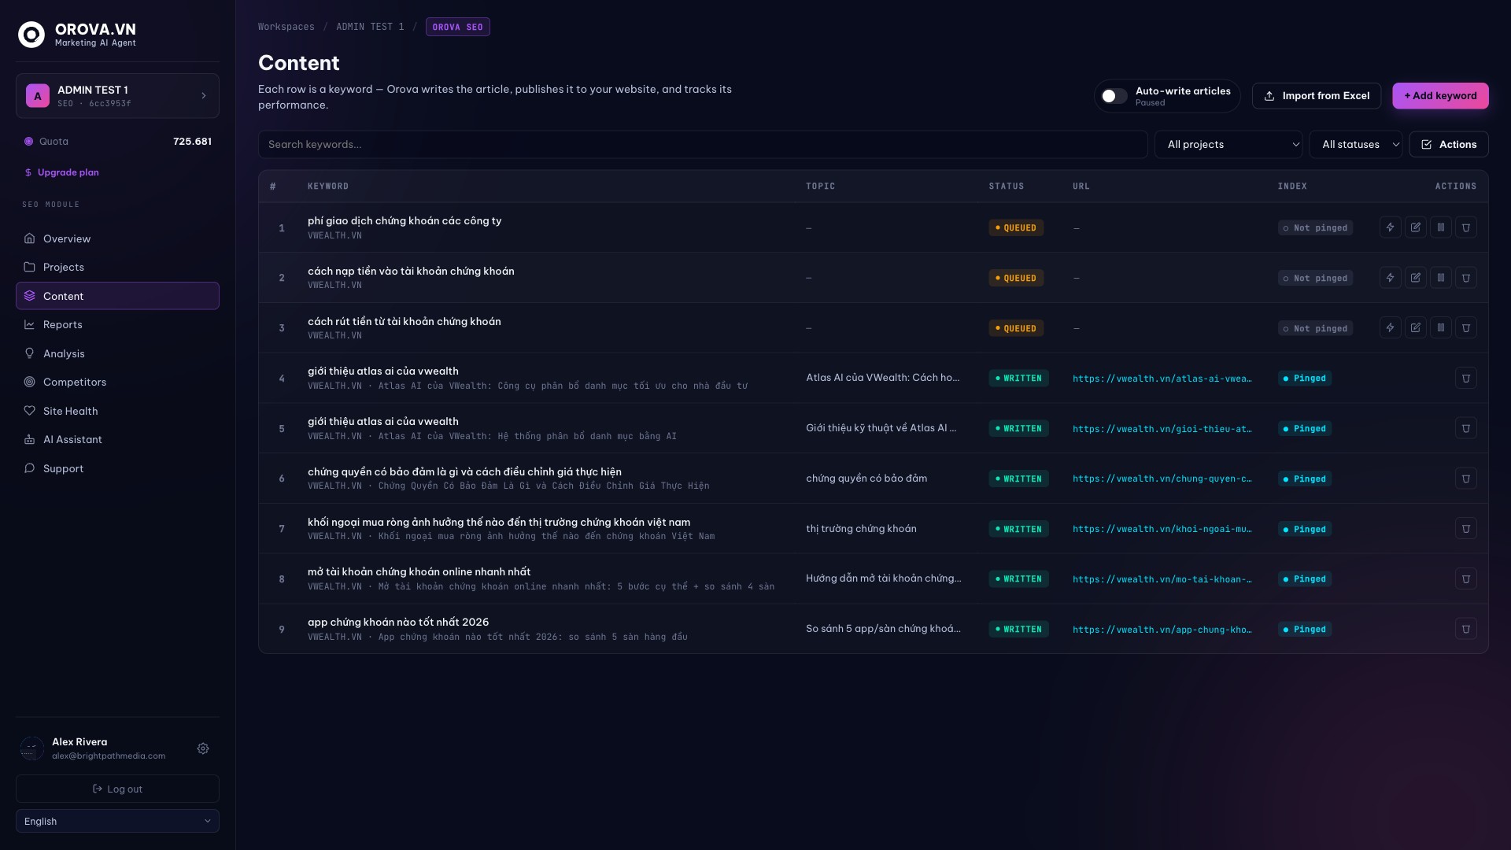Delete the 'khối ngoại mua ròng' keyword row

click(1466, 529)
